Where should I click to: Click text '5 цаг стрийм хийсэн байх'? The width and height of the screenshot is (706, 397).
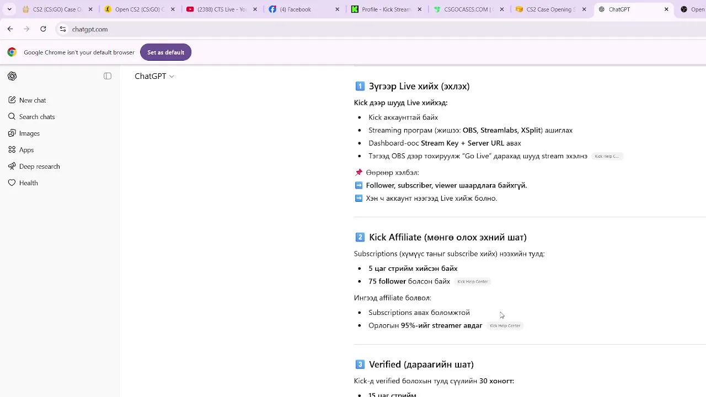[413, 269]
